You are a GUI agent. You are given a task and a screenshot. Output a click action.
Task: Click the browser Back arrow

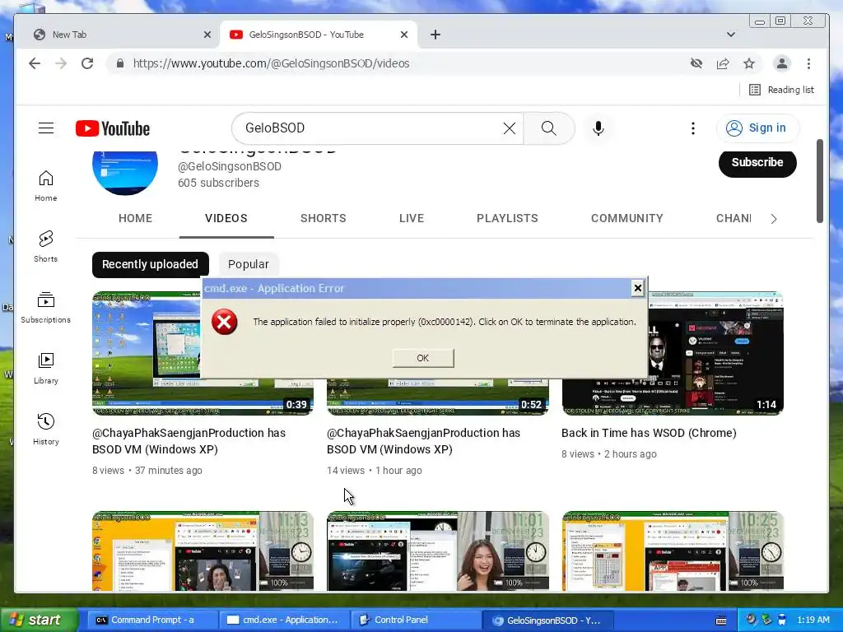35,63
